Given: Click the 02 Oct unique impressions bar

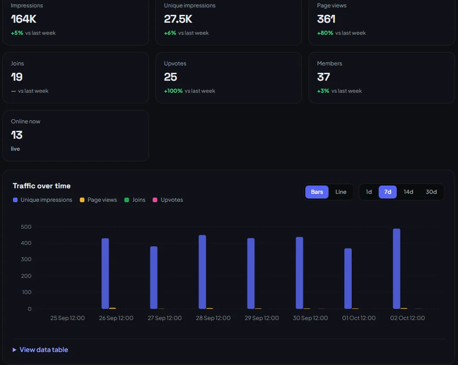Looking at the screenshot, I should pos(396,269).
